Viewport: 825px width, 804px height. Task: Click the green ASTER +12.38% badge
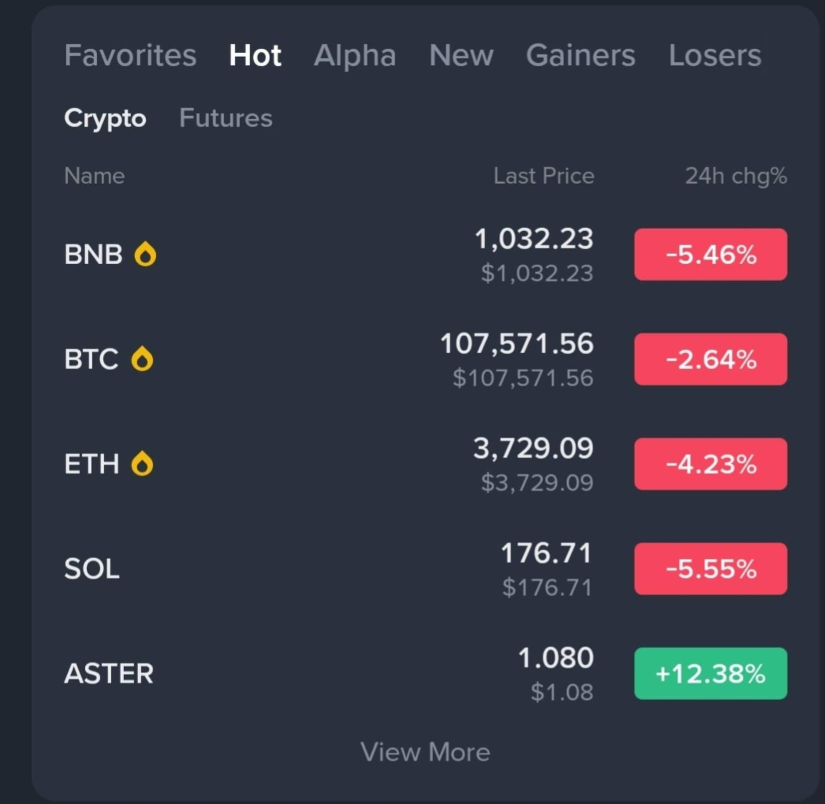(x=710, y=674)
